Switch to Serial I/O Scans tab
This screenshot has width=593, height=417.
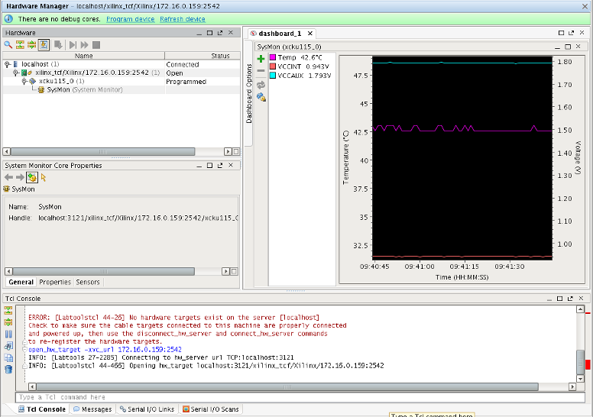211,409
